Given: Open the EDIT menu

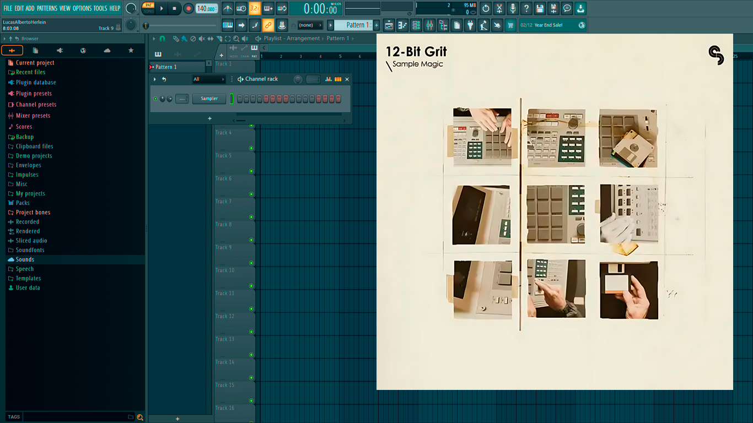Looking at the screenshot, I should (x=19, y=8).
